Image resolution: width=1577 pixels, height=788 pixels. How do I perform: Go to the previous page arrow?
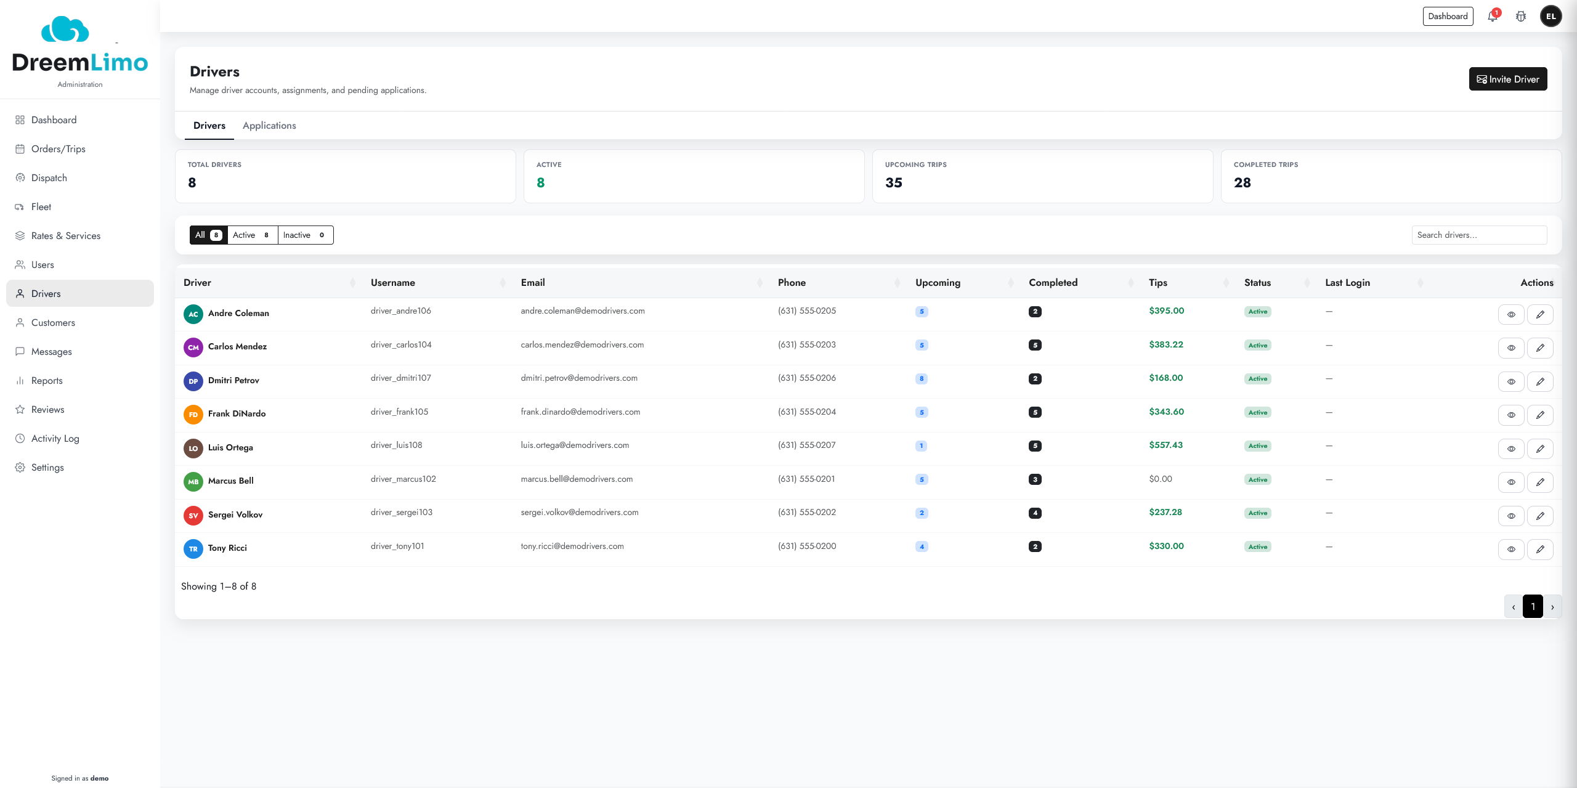pyautogui.click(x=1514, y=606)
